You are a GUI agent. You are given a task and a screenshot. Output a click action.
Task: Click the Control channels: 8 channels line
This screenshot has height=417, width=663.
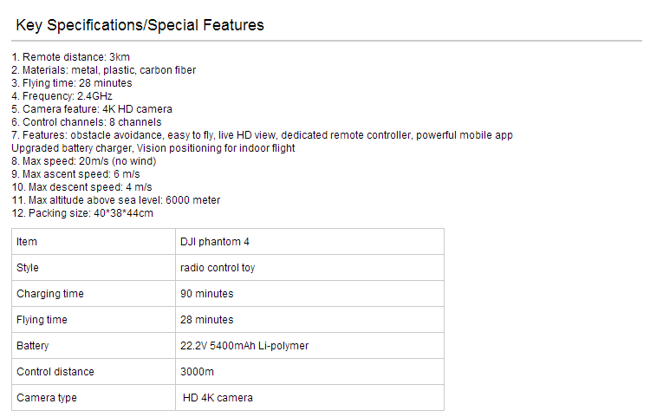[87, 122]
